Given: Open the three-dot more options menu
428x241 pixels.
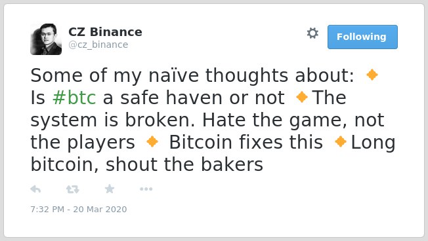Looking at the screenshot, I should (x=146, y=189).
